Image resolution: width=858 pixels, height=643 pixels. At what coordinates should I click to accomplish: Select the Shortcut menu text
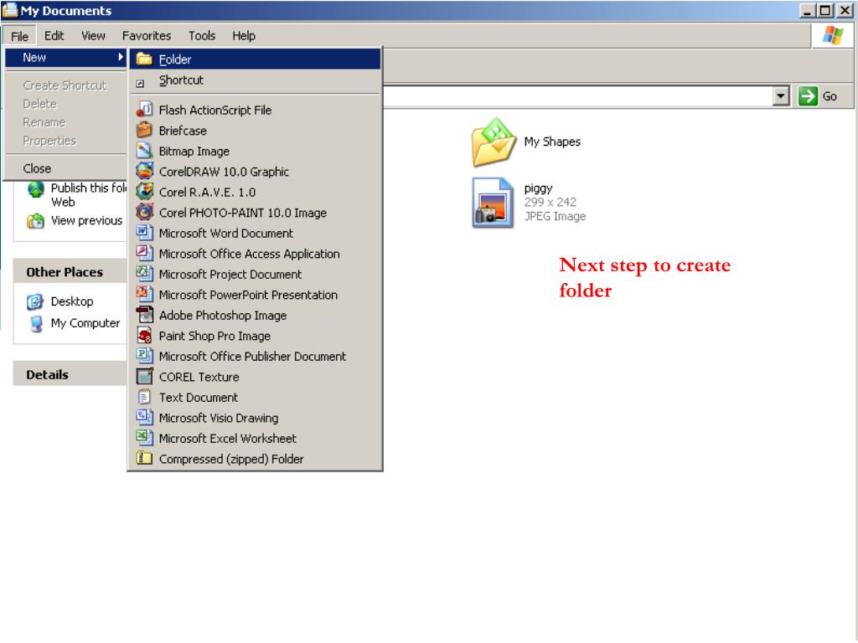tap(181, 80)
